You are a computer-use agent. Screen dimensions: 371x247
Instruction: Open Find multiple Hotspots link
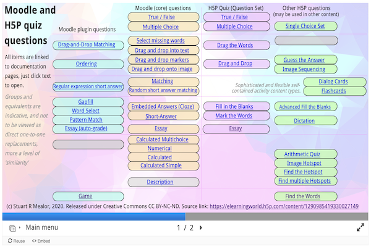tap(304, 181)
